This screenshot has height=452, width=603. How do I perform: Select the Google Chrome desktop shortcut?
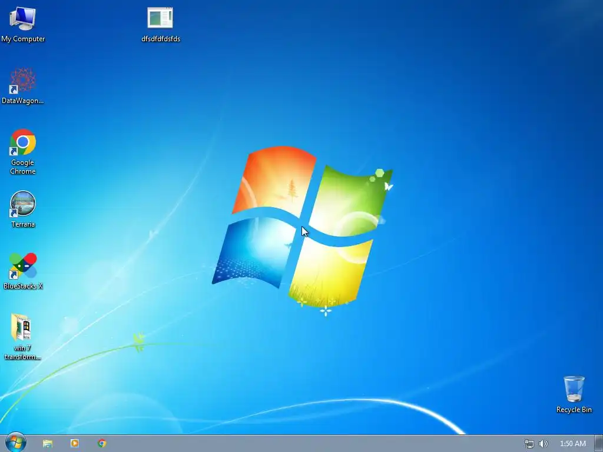(23, 152)
